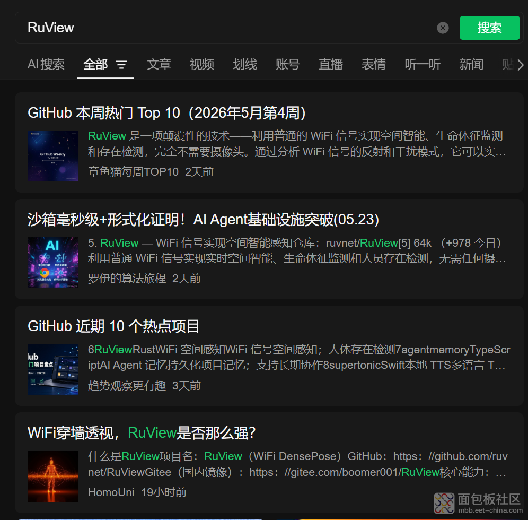Open article GitHub 近期 10 个热点项目
This screenshot has height=520, width=528.
pos(113,326)
